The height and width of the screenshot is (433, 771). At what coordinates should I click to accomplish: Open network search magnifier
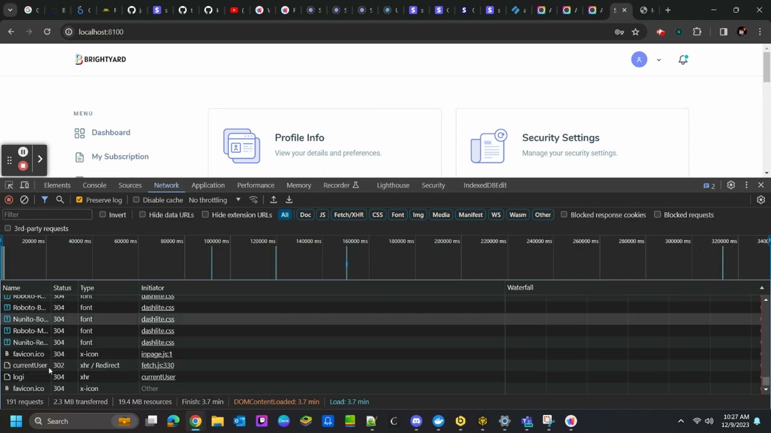coord(60,200)
